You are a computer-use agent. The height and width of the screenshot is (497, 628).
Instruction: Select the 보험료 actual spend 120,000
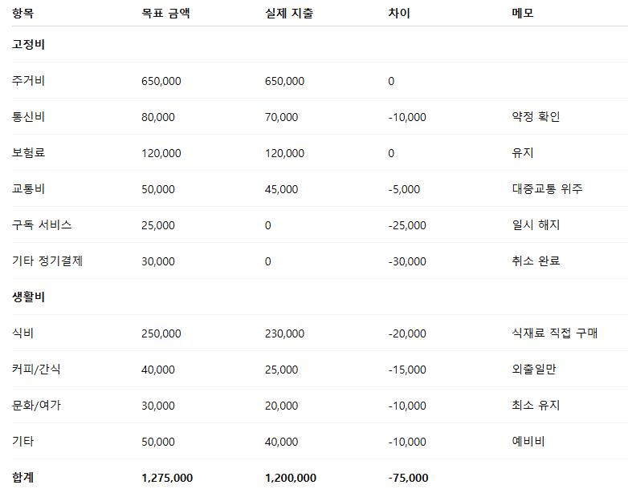(x=284, y=153)
